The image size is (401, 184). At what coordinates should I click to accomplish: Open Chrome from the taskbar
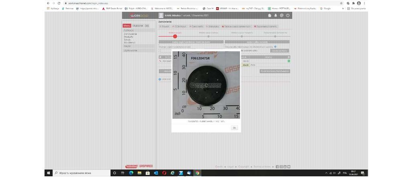(x=197, y=173)
